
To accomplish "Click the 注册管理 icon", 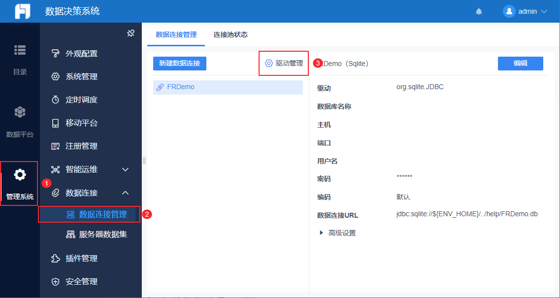I will coord(55,146).
